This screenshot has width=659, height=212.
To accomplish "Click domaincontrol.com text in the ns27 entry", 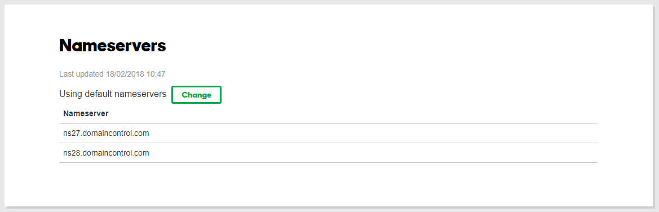I will [116, 133].
